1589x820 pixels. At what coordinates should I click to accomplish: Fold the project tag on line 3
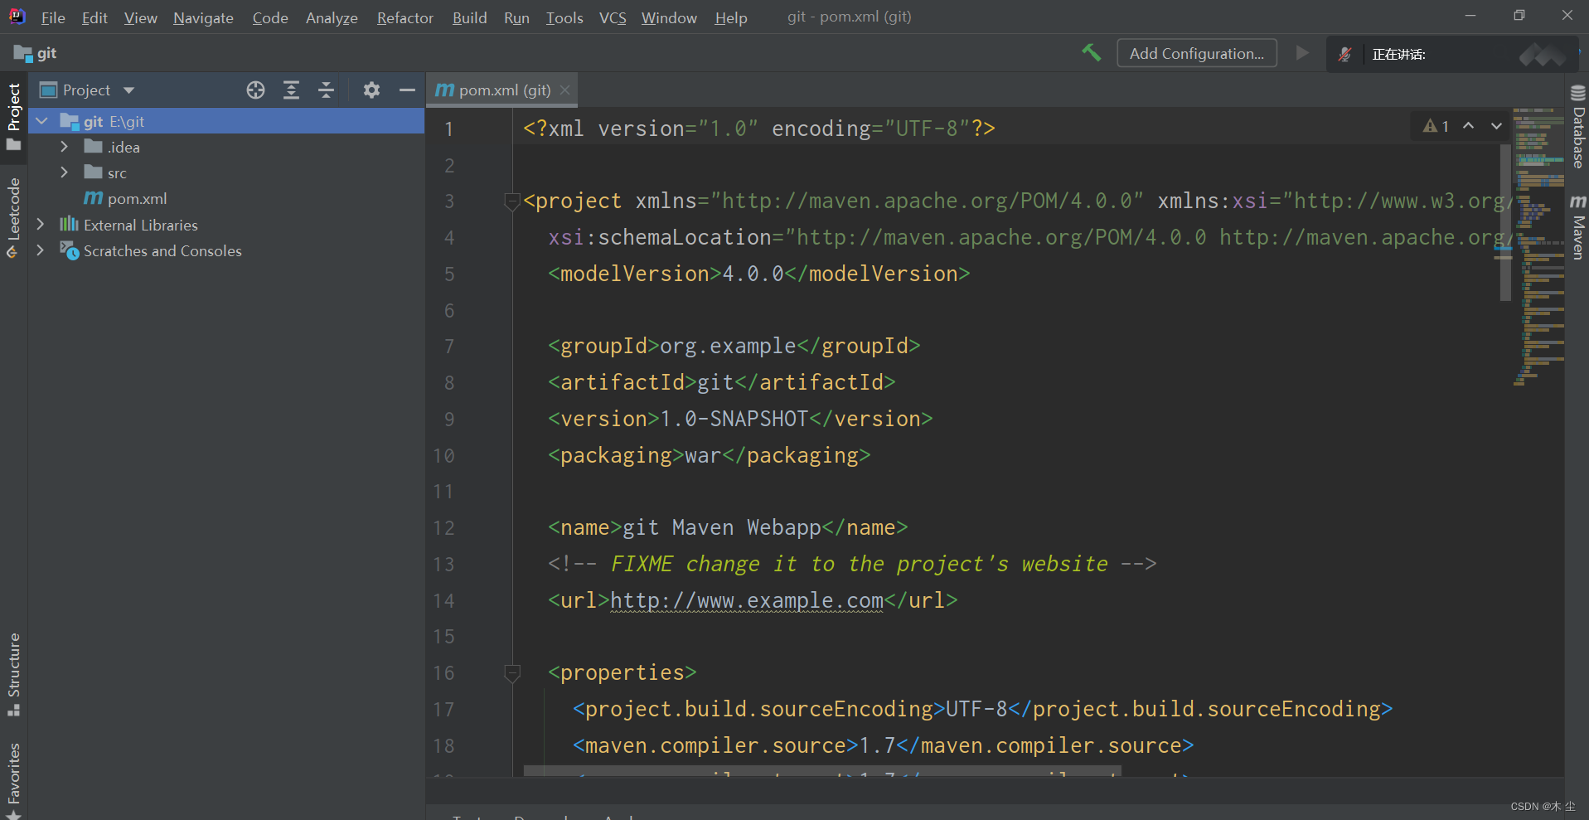pyautogui.click(x=512, y=201)
